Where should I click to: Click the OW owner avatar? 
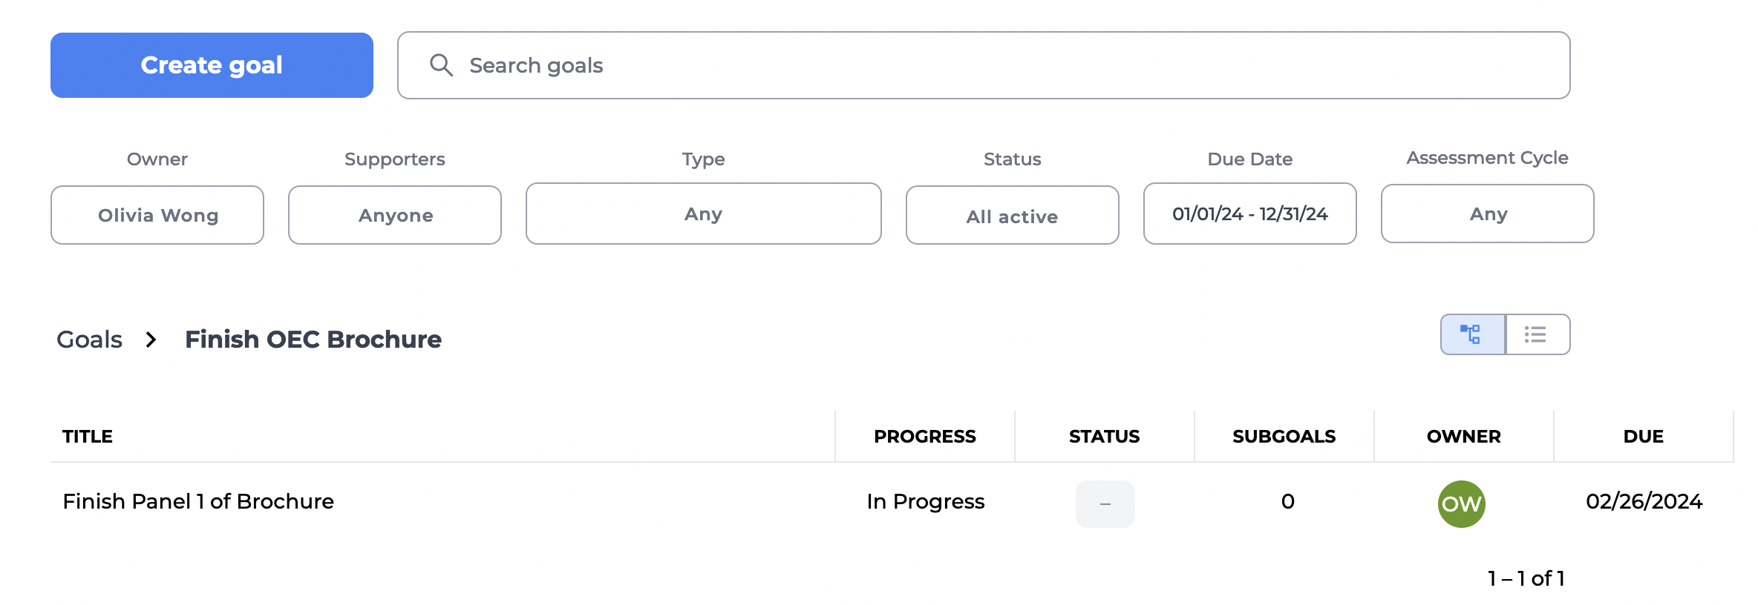pos(1461,504)
